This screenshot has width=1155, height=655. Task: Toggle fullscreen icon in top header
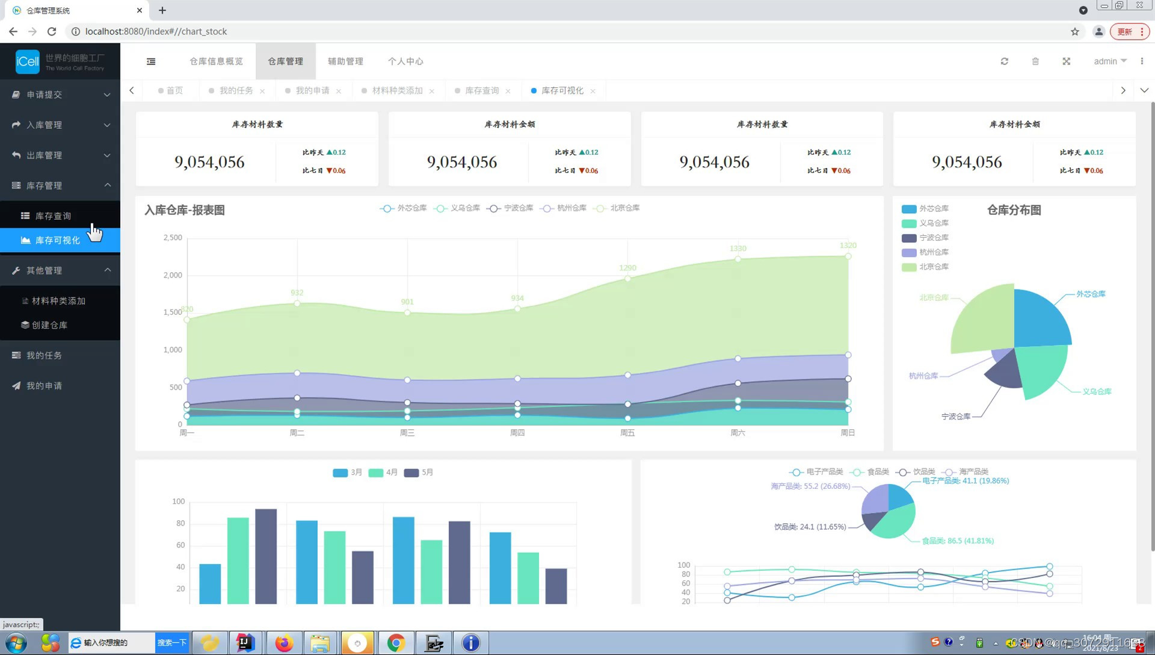tap(1066, 61)
